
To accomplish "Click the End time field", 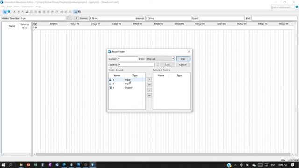I will click(x=274, y=18).
